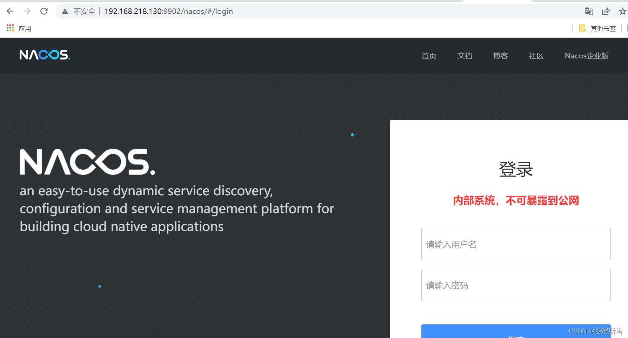The image size is (628, 338).
Task: Open the 社区 nav item
Action: [x=536, y=56]
